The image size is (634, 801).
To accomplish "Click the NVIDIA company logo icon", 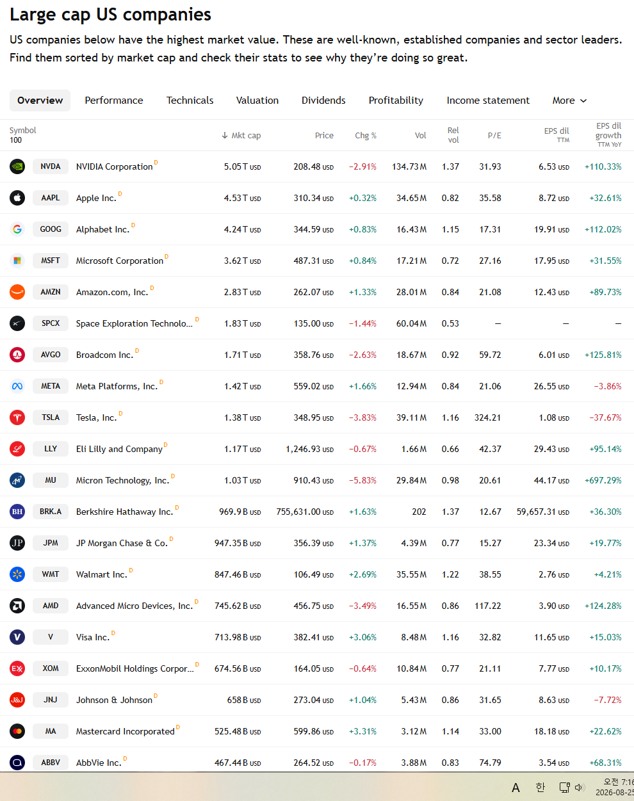I will pyautogui.click(x=17, y=166).
